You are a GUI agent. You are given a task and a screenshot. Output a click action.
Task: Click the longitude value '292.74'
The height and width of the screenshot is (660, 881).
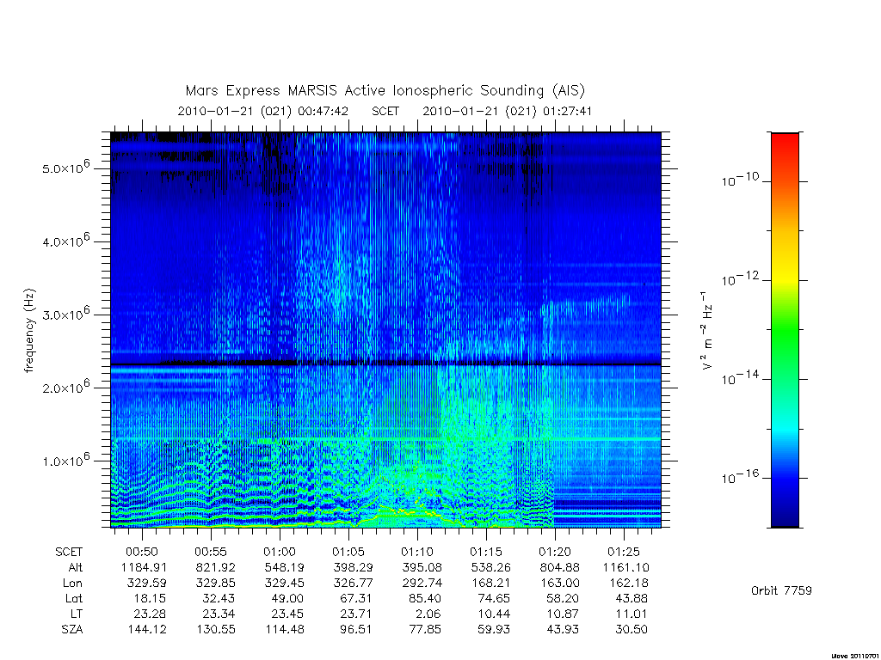[422, 584]
